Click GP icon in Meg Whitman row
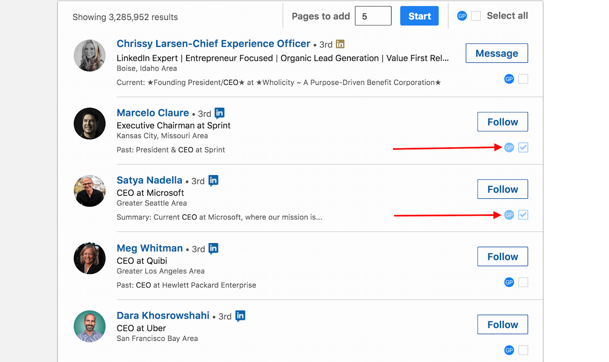Viewport: 609px width, 362px height. 509,283
